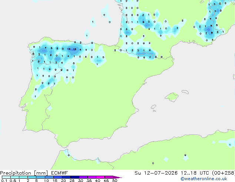
Task: Select the 30–35 mm purple legend swatch
Action: [83, 177]
